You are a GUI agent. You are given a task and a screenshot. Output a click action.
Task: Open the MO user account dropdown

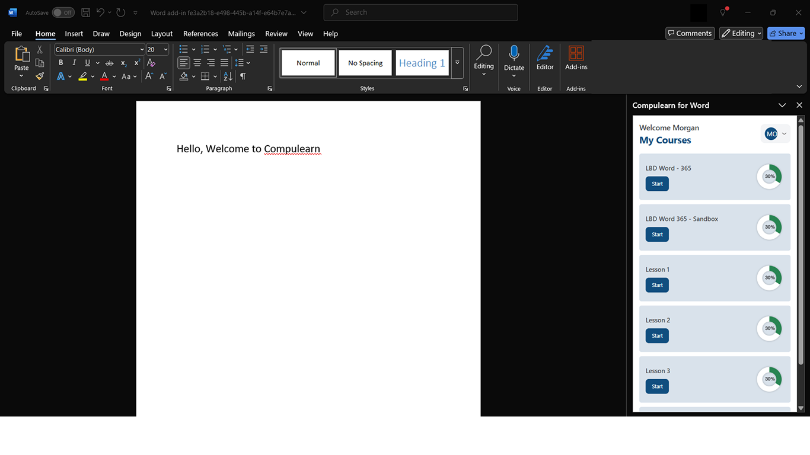[776, 134]
